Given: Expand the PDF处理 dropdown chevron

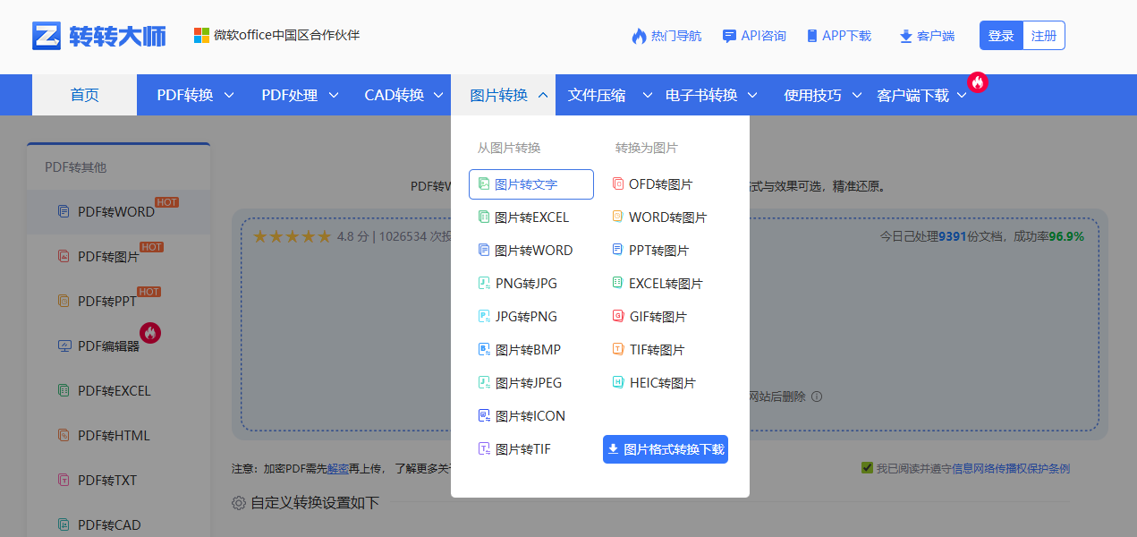Looking at the screenshot, I should 334,95.
